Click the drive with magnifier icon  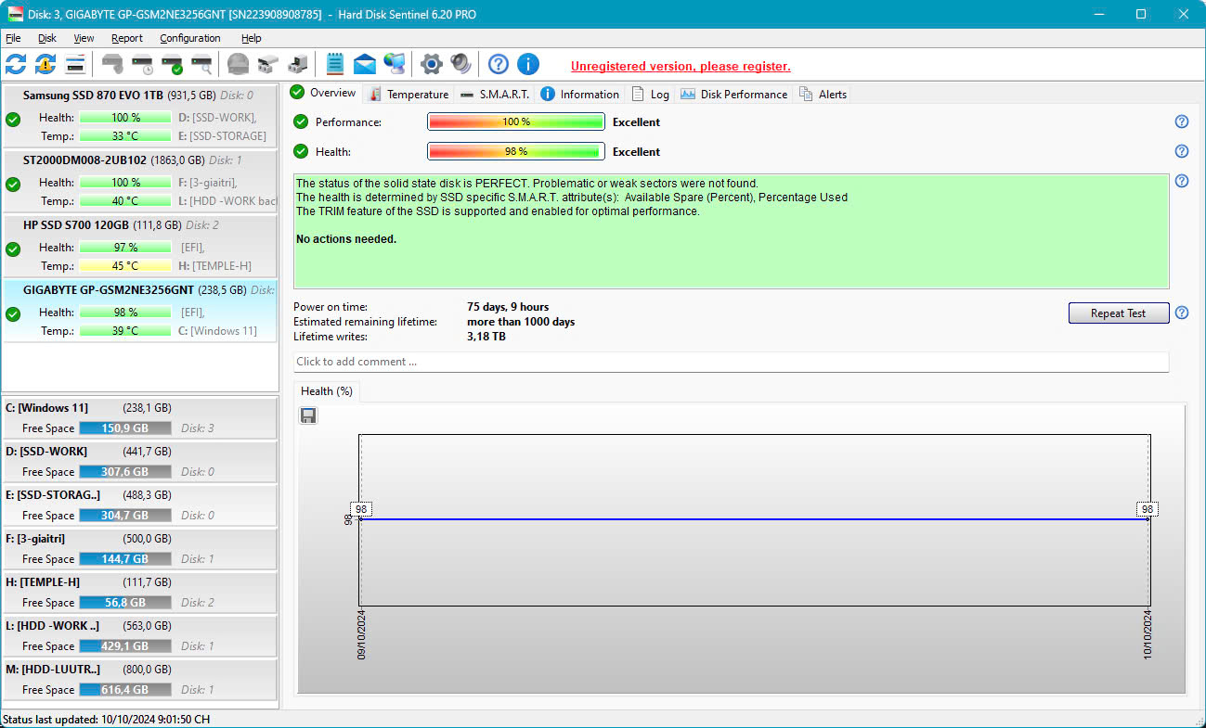[x=201, y=64]
